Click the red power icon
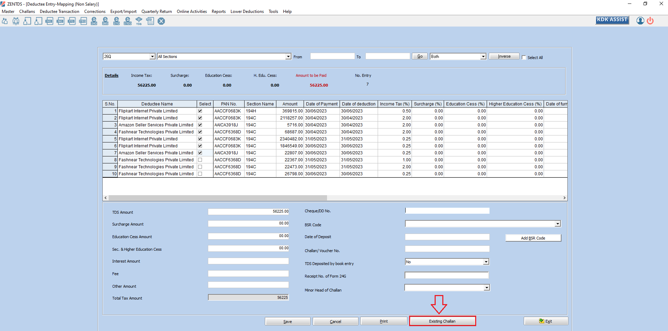 pos(650,21)
